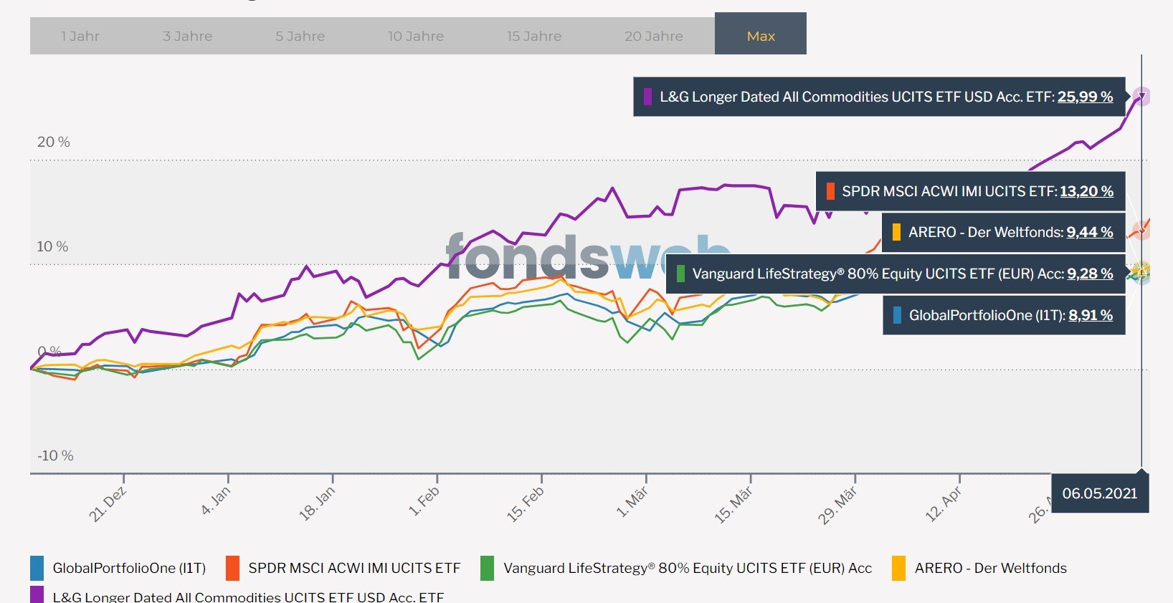Click the 25,99 % value in L&G tooltip
This screenshot has height=603, width=1173.
coord(1086,97)
